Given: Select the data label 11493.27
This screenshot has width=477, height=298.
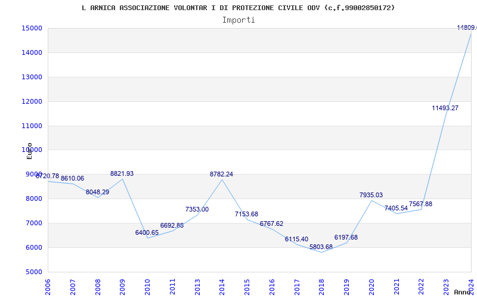Looking at the screenshot, I should 445,108.
